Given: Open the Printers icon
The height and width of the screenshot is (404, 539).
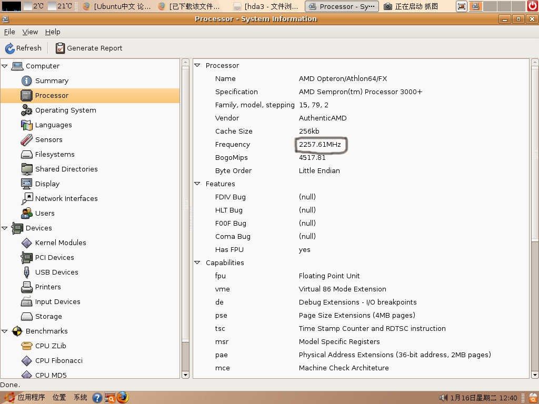Looking at the screenshot, I should pos(26,287).
